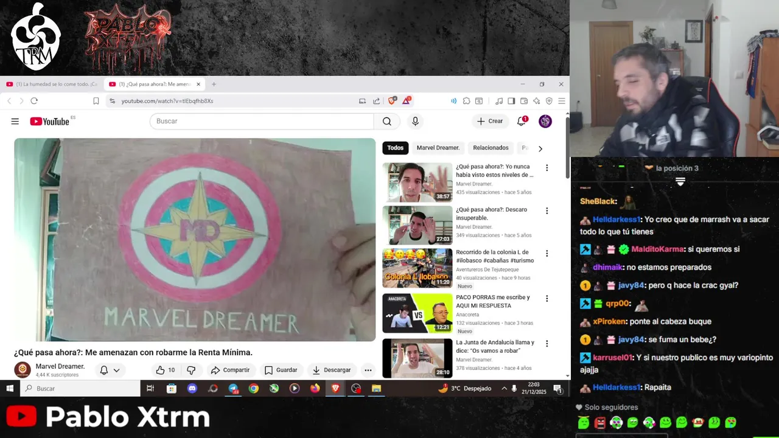Start voice search with the microphone icon
Screen dimensions: 779x438
(415, 121)
